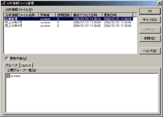This screenshot has width=163, height=117.
Task: Switch to the コメント tab
Action: (26, 65)
